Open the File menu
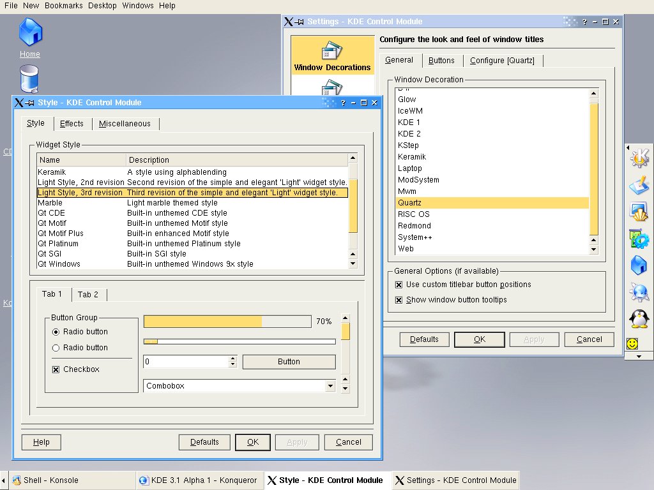 [x=11, y=6]
